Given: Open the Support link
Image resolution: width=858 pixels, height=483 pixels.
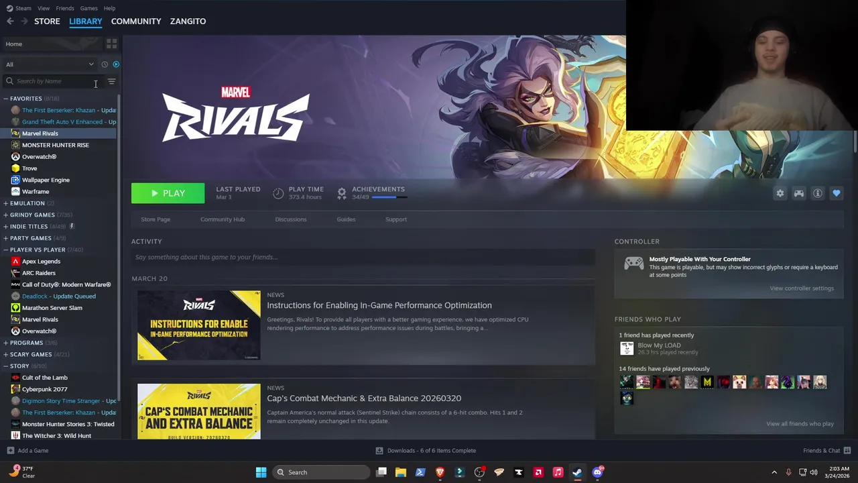Looking at the screenshot, I should click(x=396, y=219).
